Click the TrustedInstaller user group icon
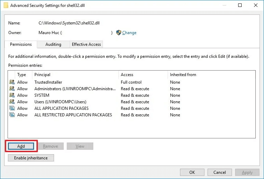264x179 pixels. [x=12, y=82]
